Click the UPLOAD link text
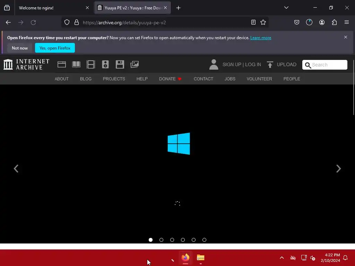This screenshot has width=355, height=266. [287, 64]
